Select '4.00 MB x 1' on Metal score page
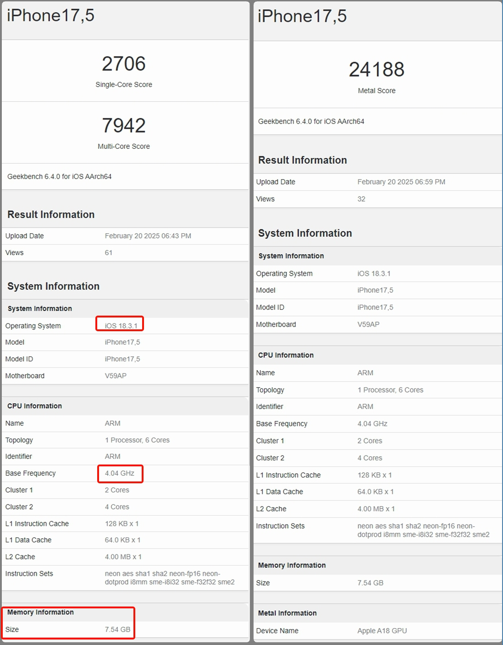Screen dimensions: 503x645 (x=376, y=509)
